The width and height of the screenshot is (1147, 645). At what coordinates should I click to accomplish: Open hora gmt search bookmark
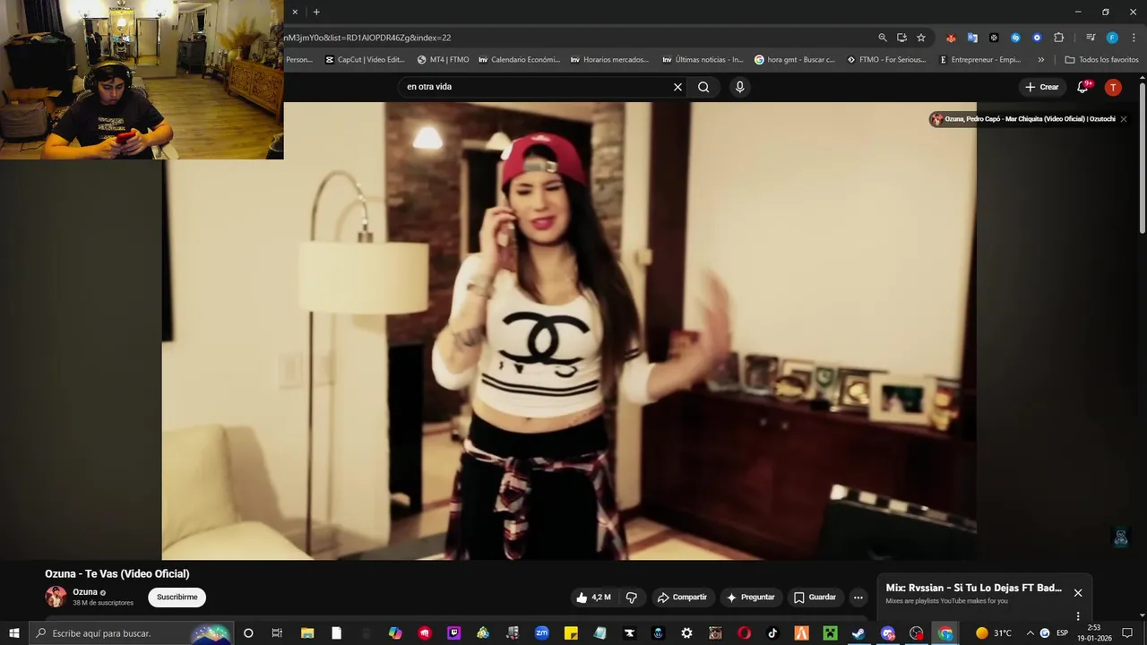[x=795, y=60]
